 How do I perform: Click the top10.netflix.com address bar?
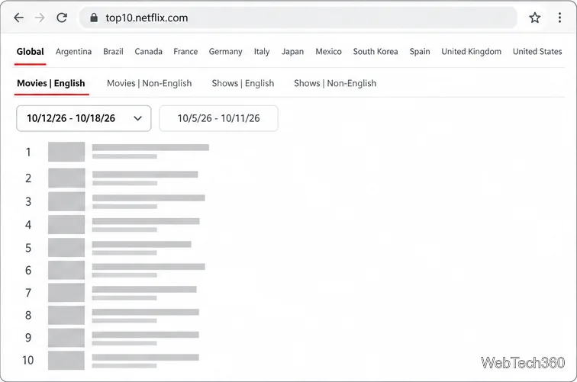click(298, 18)
